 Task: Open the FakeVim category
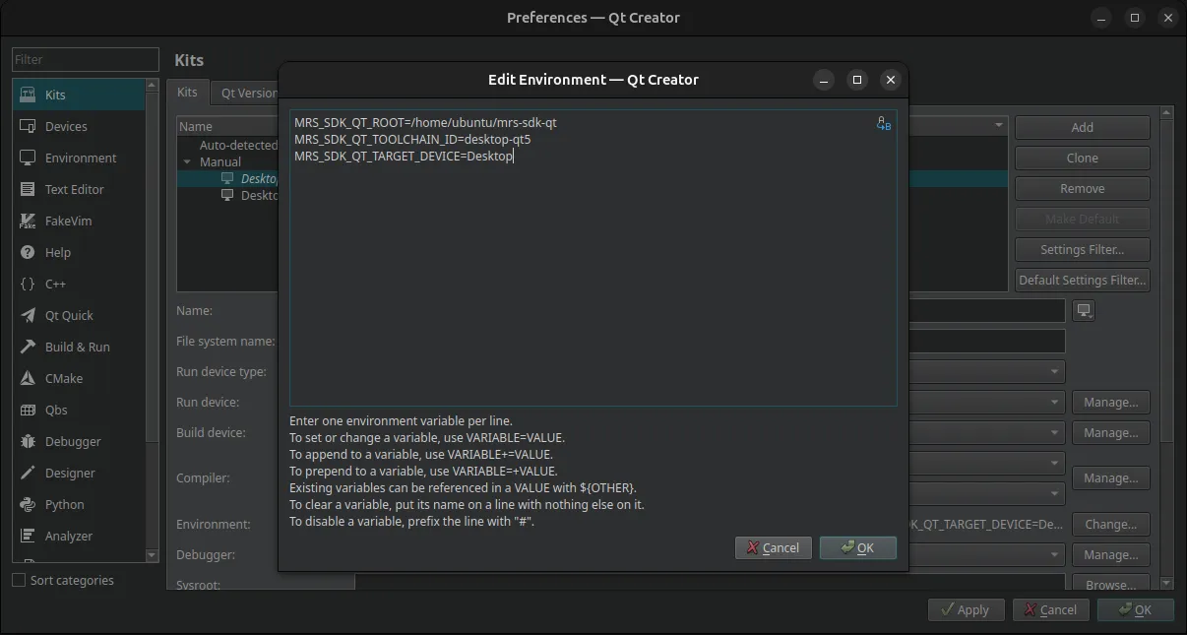(79, 221)
